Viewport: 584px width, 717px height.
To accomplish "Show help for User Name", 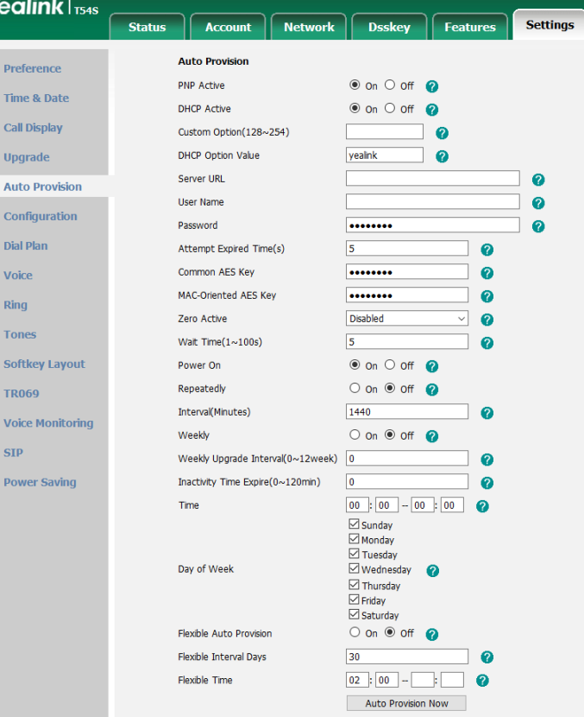I will point(538,203).
